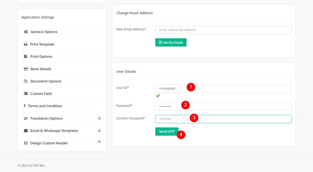Viewport: 313px width, 172px height.
Task: Click the copy icon beside Document Options
Action: coord(25,81)
